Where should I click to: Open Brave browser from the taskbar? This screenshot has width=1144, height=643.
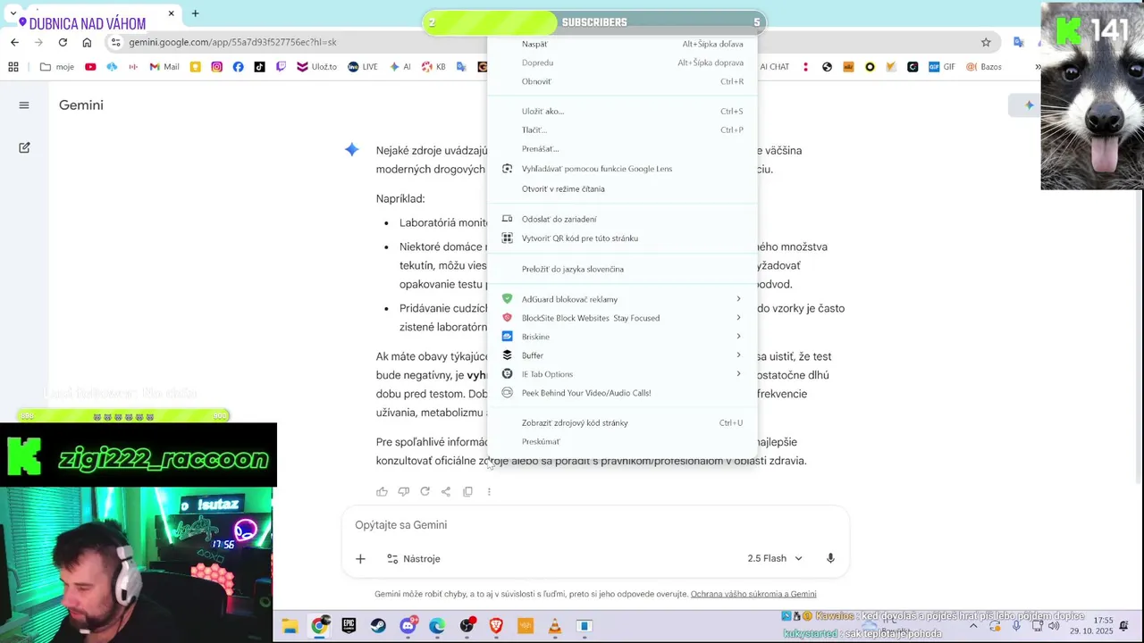pos(496,626)
